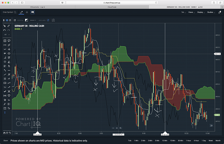Switch to the CloudTrade browser tab
Screen dimensions: 224x144
point(112,7)
